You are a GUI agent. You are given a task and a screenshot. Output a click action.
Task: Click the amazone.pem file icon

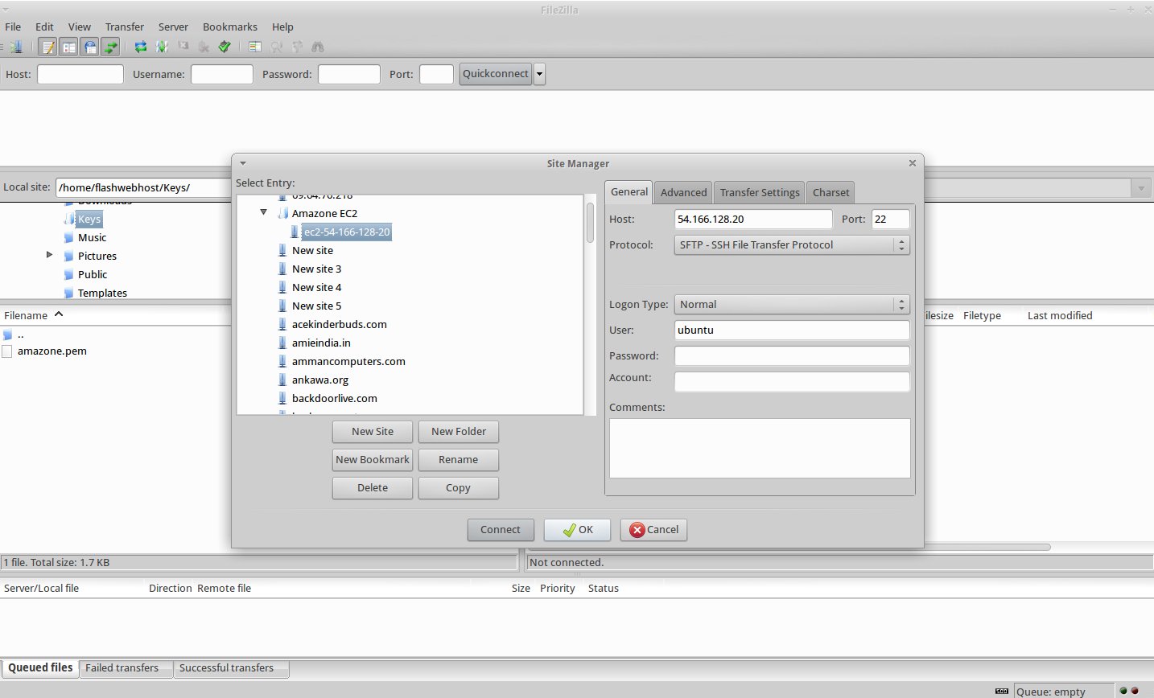coord(7,351)
